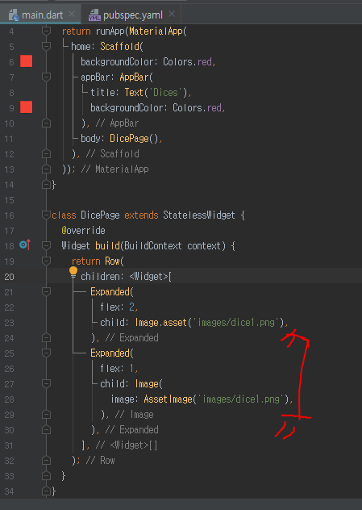Place cursor on 'Scaffold(' in home line

(x=122, y=47)
